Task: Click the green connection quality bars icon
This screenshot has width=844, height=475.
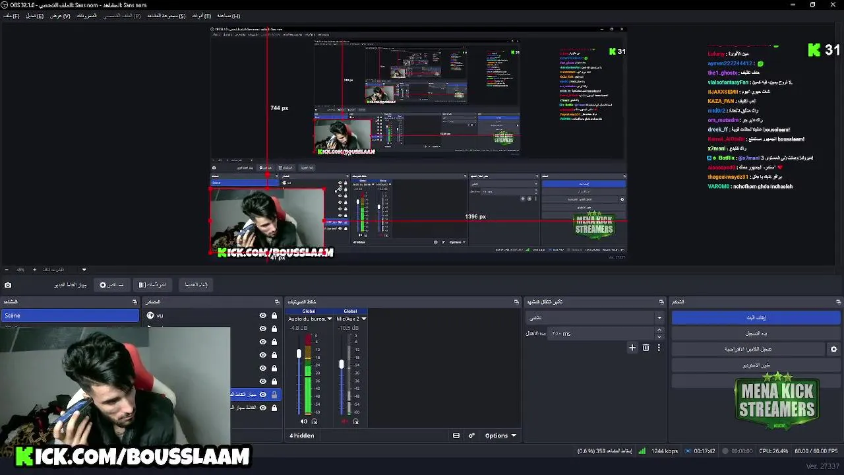Action: 642,451
